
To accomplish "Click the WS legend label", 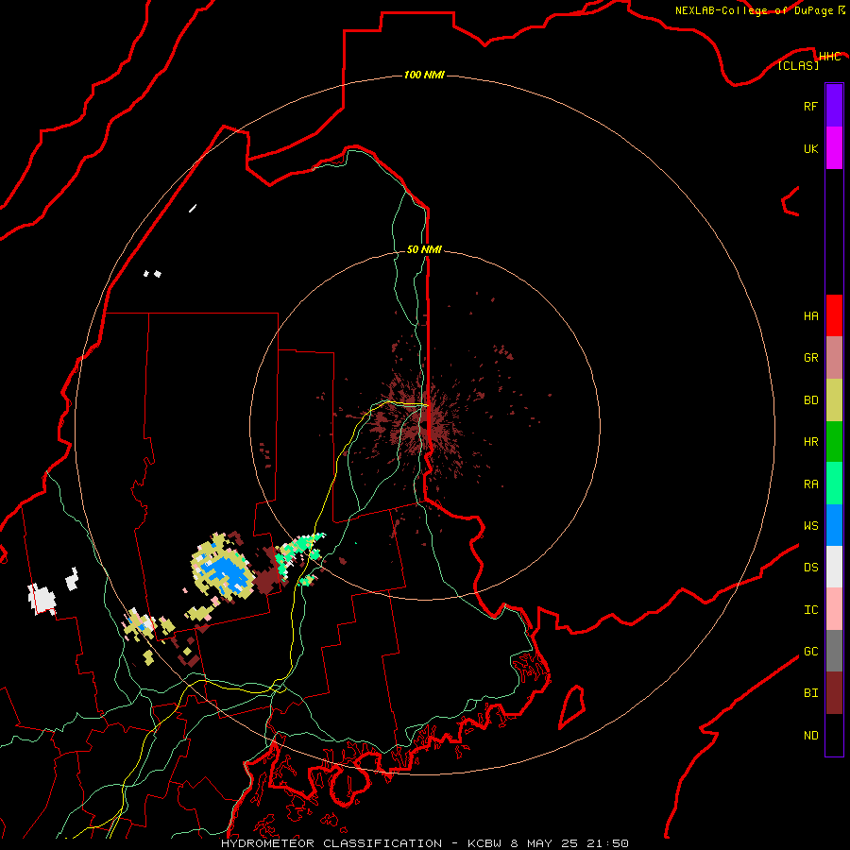I will click(810, 525).
